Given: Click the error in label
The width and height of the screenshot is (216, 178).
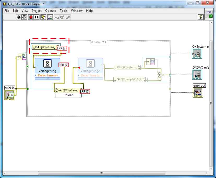Looking at the screenshot, I should pyautogui.click(x=10, y=88).
